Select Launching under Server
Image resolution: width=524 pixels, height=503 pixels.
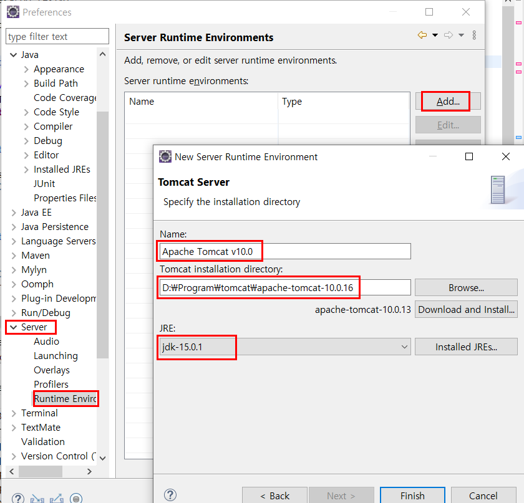tap(56, 356)
